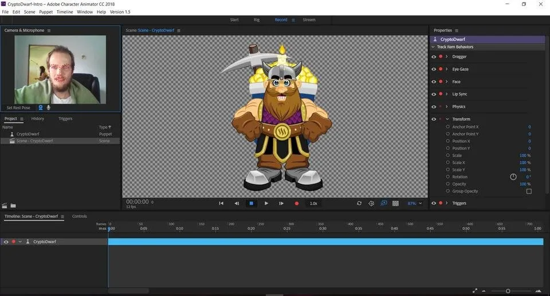Hide CryptoDwarf timeline track eye
The height and width of the screenshot is (296, 550).
coord(6,242)
